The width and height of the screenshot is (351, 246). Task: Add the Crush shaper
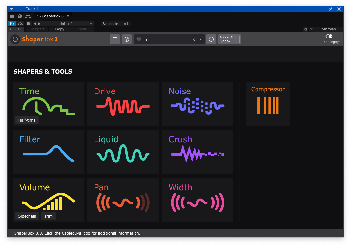[x=197, y=152]
